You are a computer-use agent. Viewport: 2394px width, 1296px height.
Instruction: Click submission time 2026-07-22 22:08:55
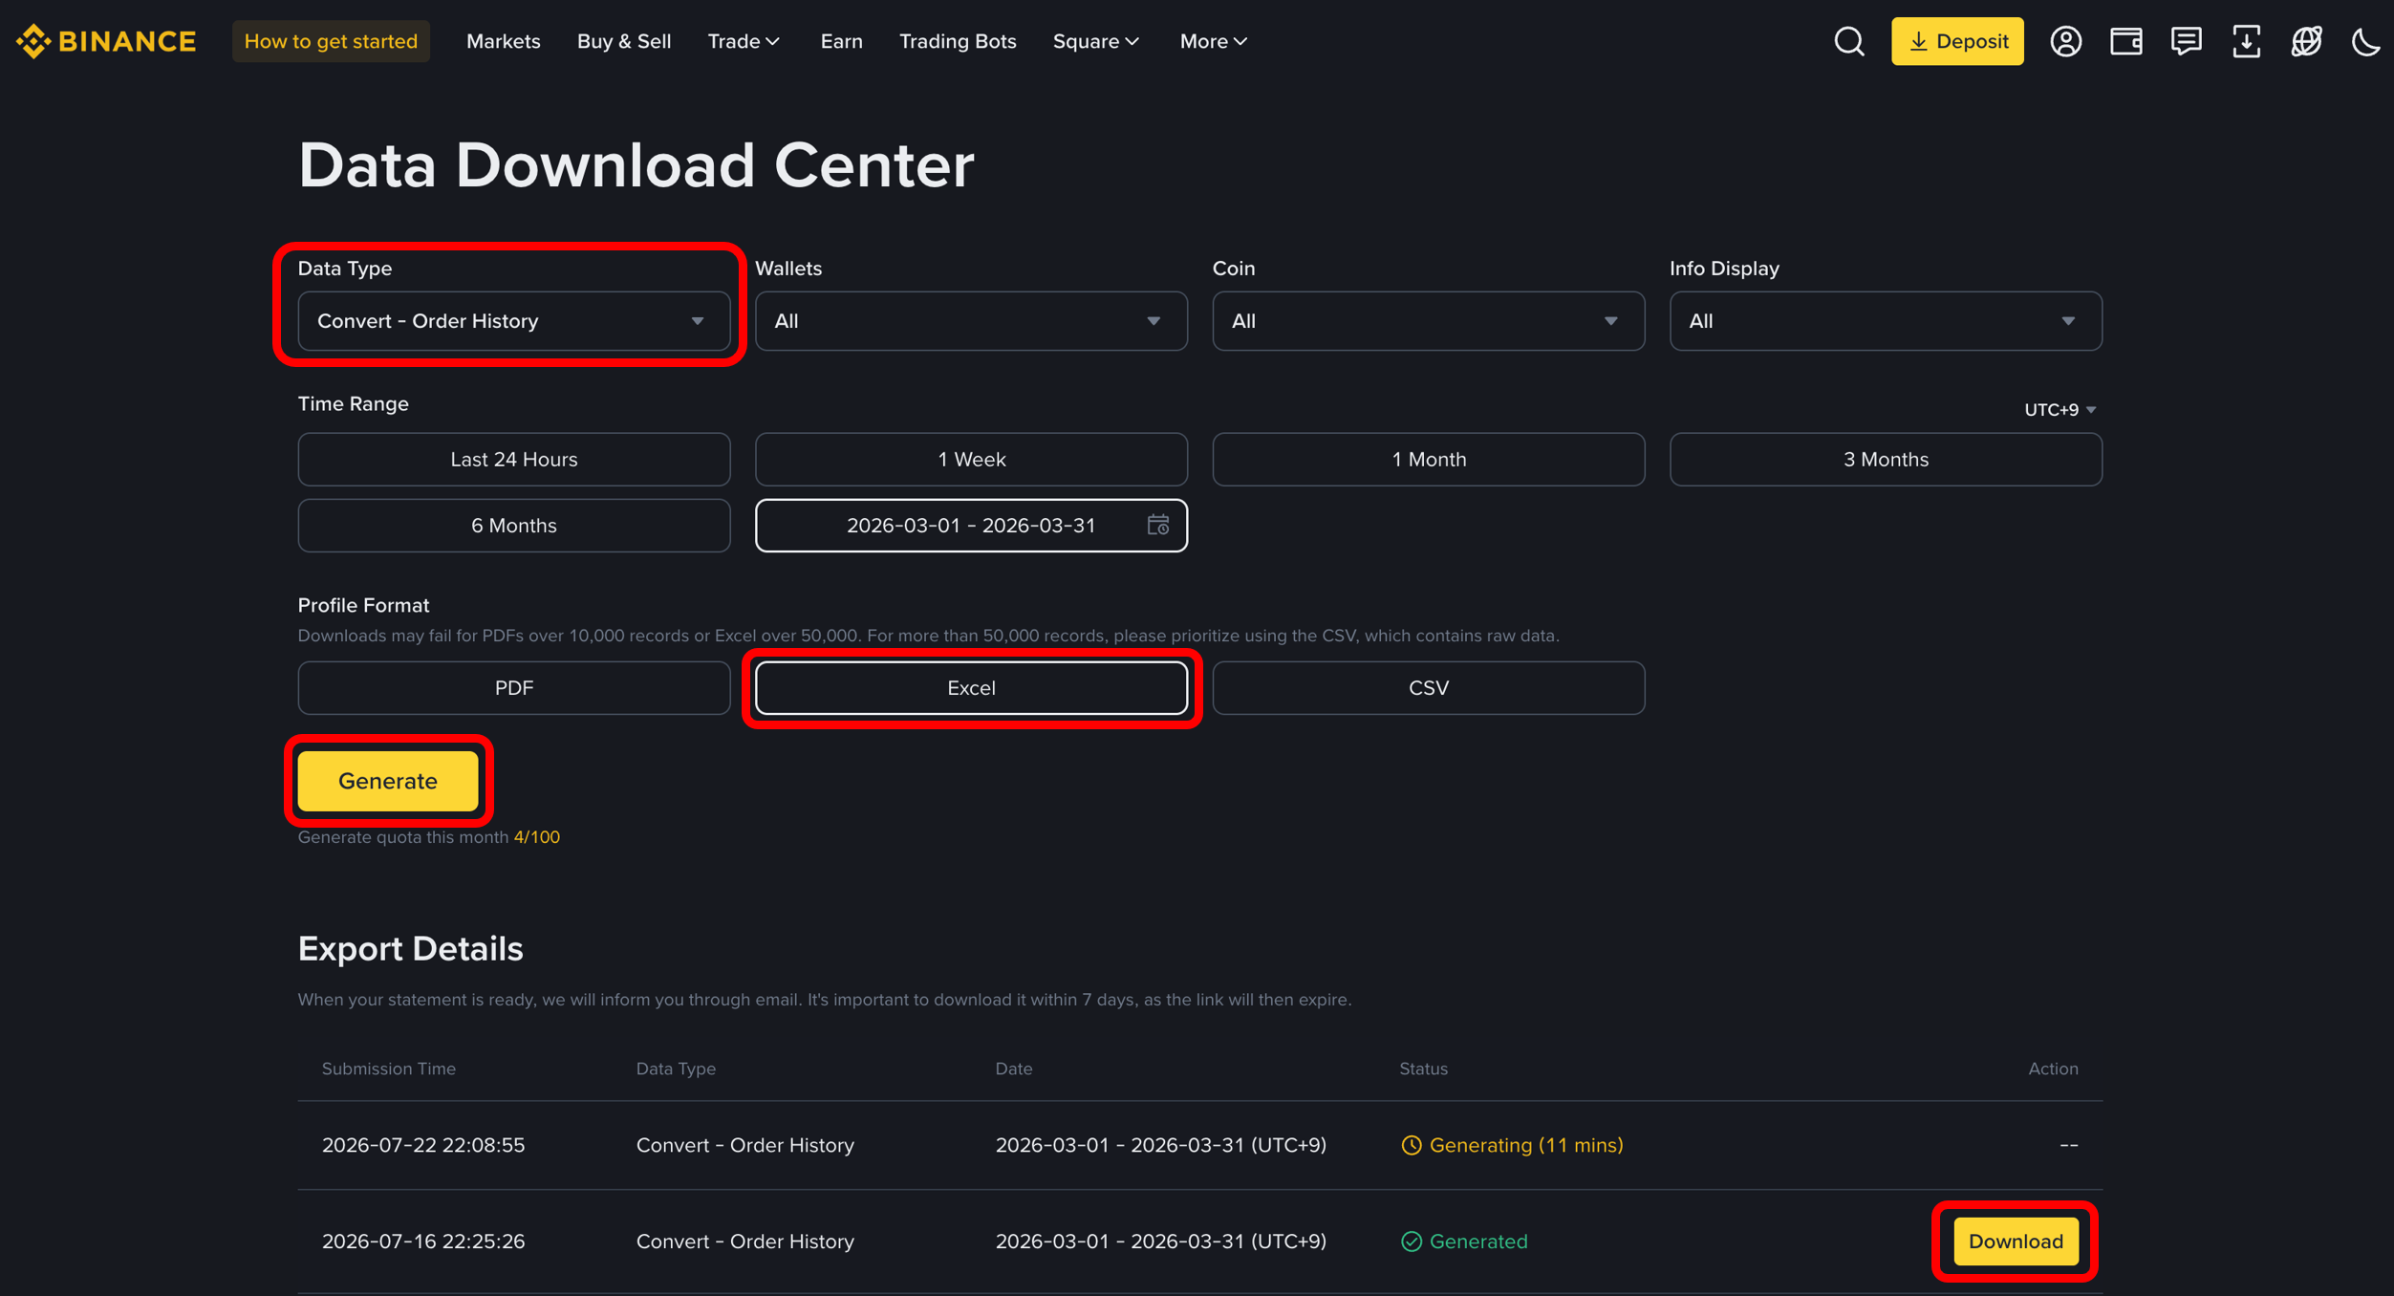coord(422,1145)
